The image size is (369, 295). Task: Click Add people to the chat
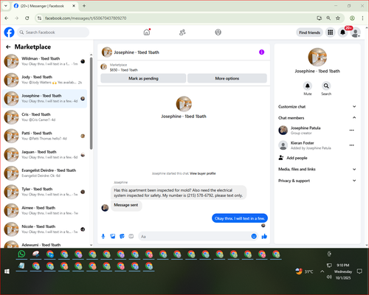tap(293, 158)
